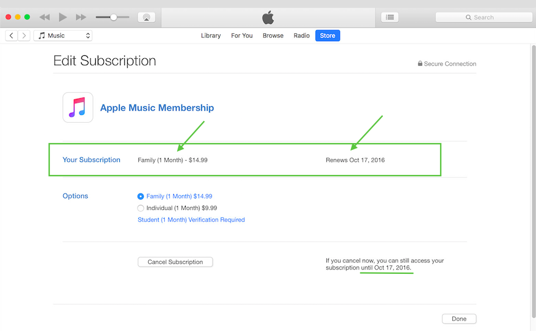Open the Radio tab
The height and width of the screenshot is (331, 536).
coord(302,36)
